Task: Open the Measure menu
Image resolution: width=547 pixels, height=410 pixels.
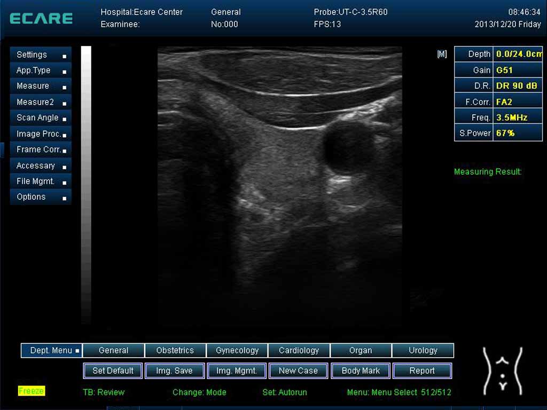Action: tap(41, 86)
